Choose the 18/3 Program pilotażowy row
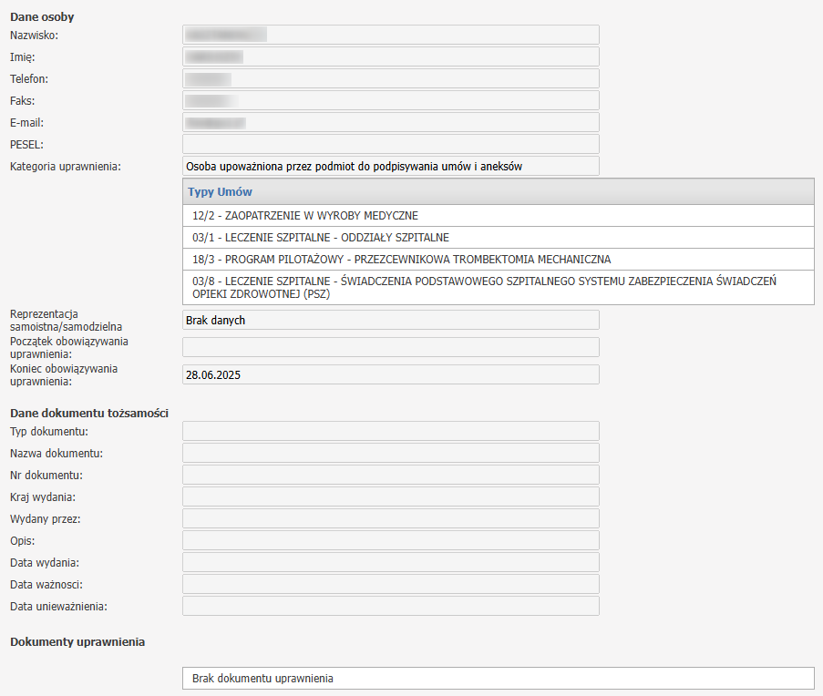The width and height of the screenshot is (823, 696). tap(498, 260)
